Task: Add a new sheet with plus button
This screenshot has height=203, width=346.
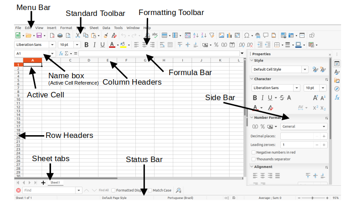Action: (x=43, y=183)
